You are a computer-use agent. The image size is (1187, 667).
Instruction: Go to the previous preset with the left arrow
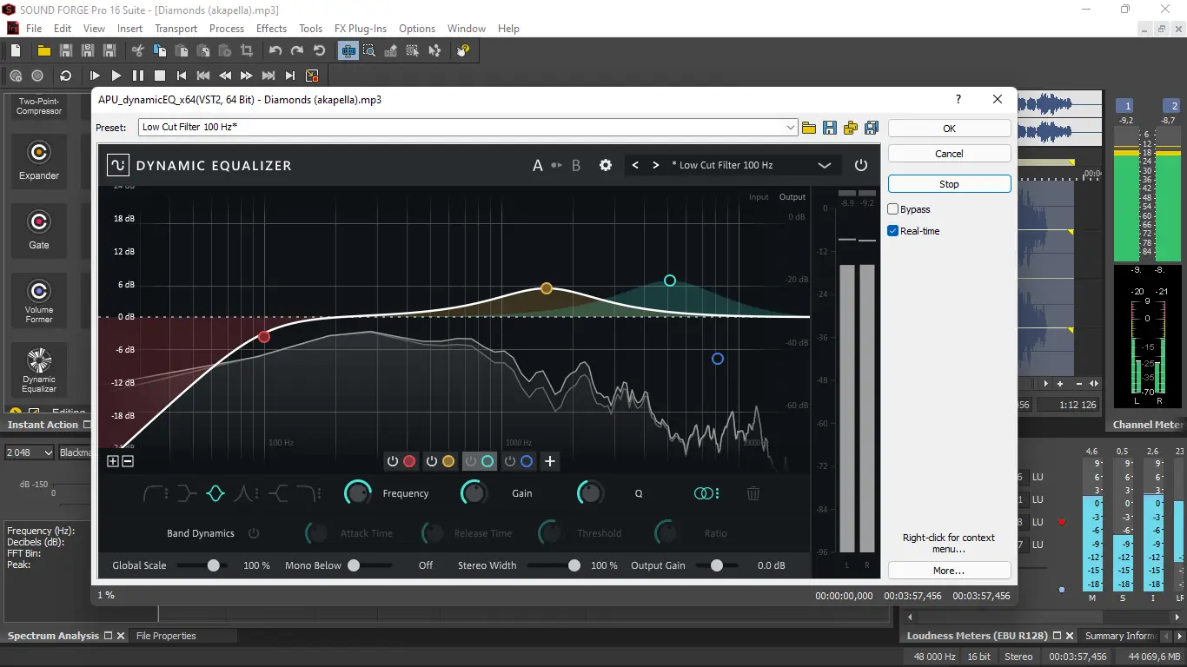(635, 165)
